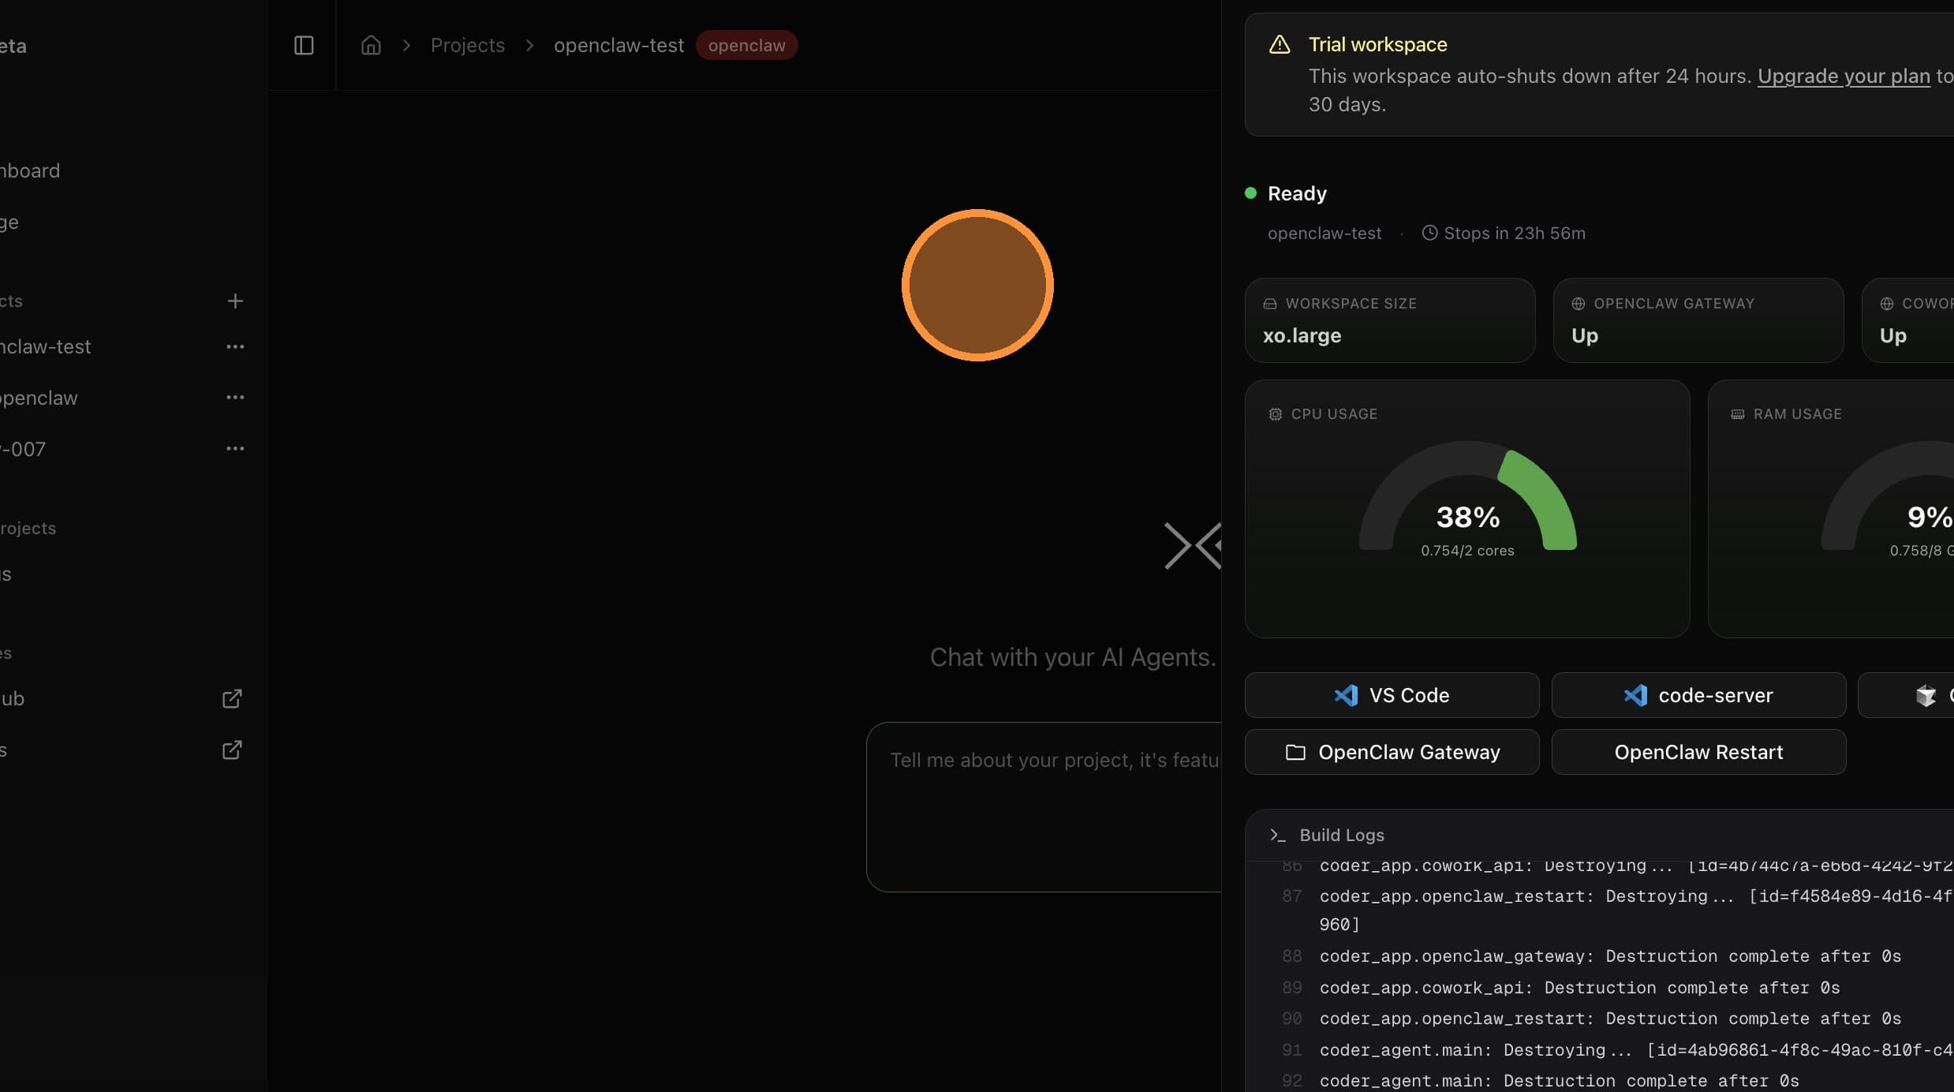Click the clock icon beside stop timer
The height and width of the screenshot is (1092, 1954).
(x=1429, y=233)
